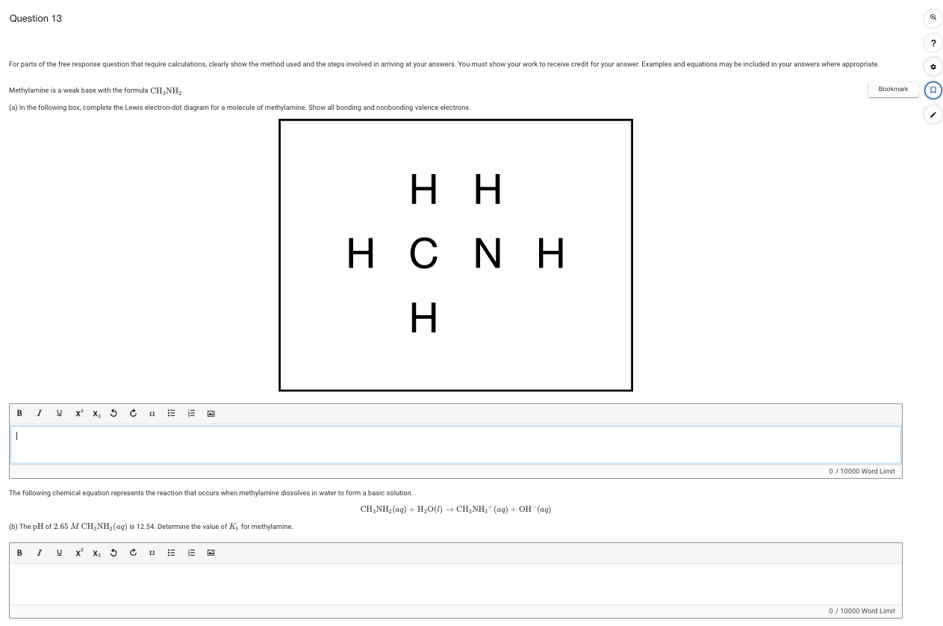The height and width of the screenshot is (626, 943).
Task: Open the magnifier zoom tool in the sidebar
Action: (933, 18)
